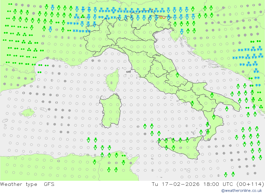Click Sicily island on the map
Image resolution: width=265 pixels, height=194 pixels.
(181, 148)
